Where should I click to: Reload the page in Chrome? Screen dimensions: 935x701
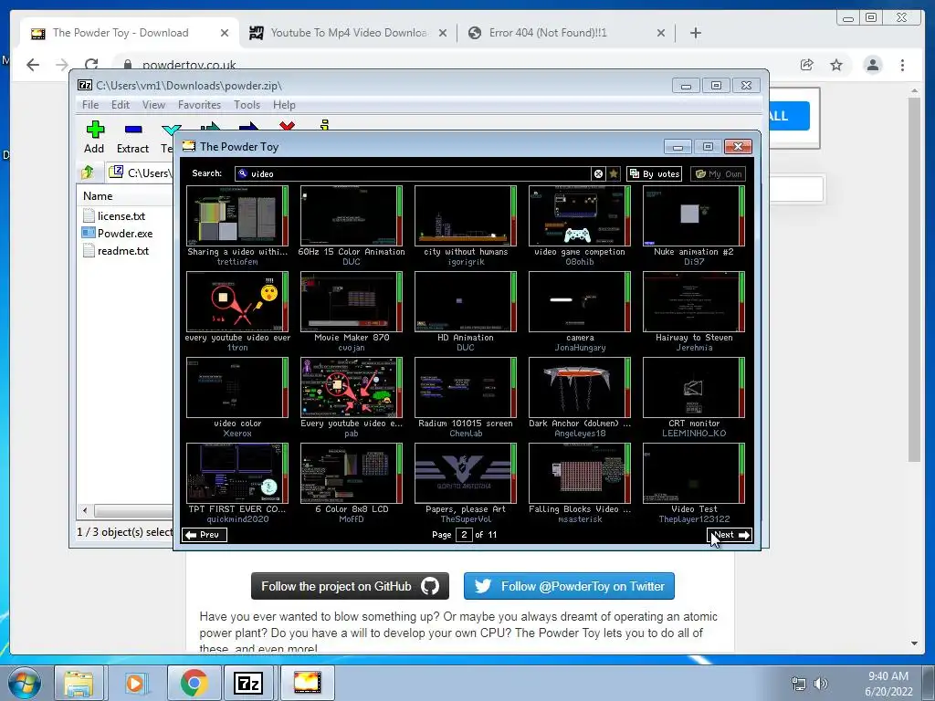tap(90, 65)
